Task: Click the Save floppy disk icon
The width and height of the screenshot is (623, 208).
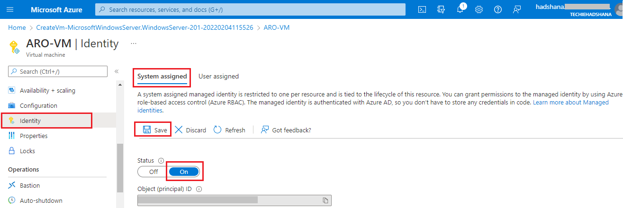Action: tap(147, 130)
